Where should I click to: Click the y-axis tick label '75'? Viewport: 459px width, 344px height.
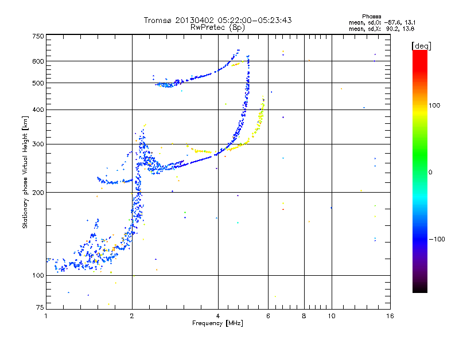click(x=40, y=307)
